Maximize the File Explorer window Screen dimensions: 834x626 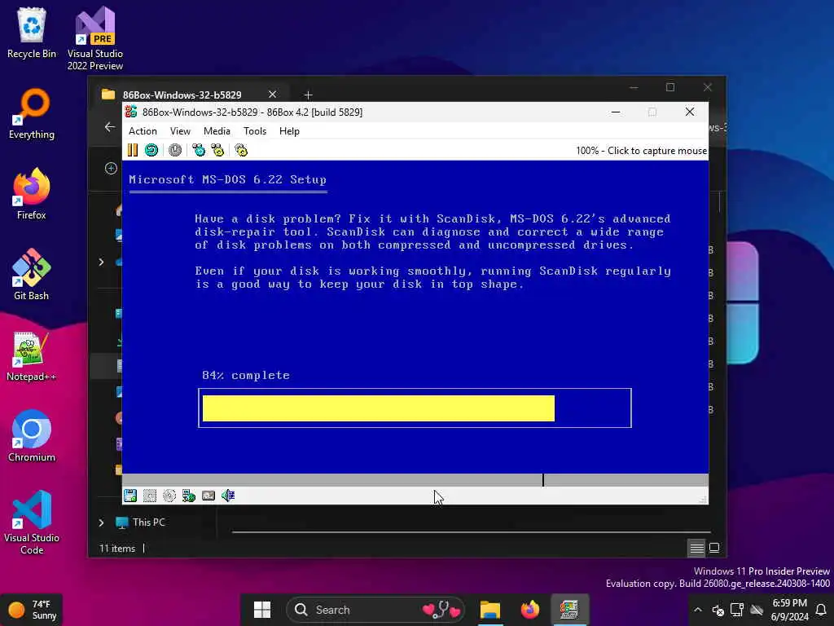click(x=670, y=86)
